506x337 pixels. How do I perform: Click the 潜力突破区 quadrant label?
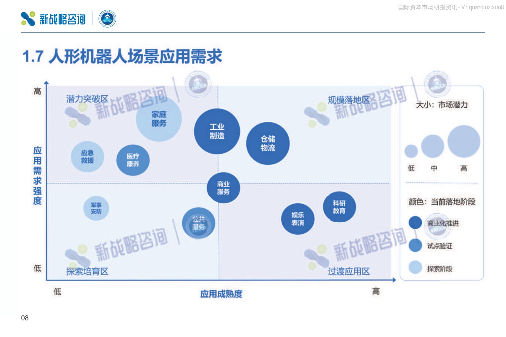point(87,99)
